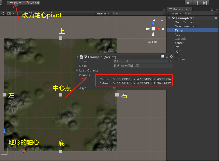
Task: Click the component help icon on Example script
Action: coord(162,57)
